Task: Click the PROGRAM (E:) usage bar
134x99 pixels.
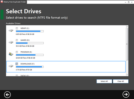Action: (x=30, y=55)
